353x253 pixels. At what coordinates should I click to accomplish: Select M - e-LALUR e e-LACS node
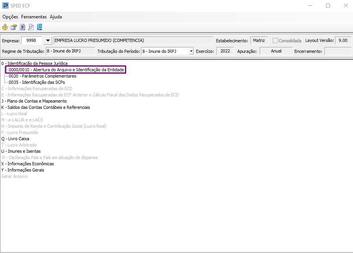tap(22, 120)
